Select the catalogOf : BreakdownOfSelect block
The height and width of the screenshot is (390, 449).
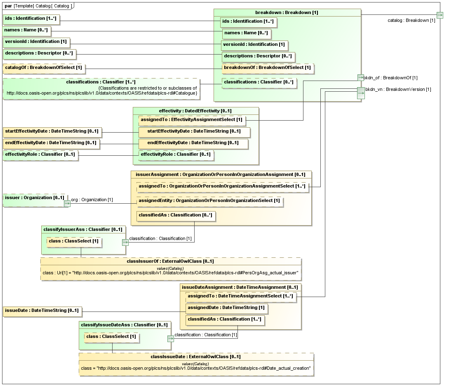coord(43,67)
